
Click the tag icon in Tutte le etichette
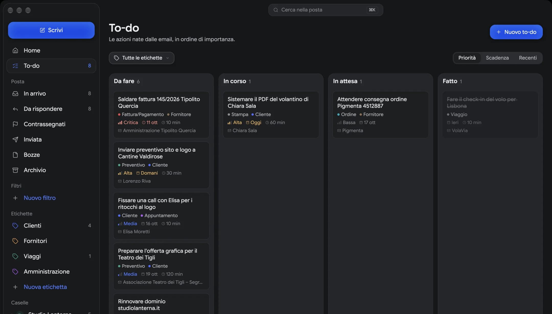(117, 58)
